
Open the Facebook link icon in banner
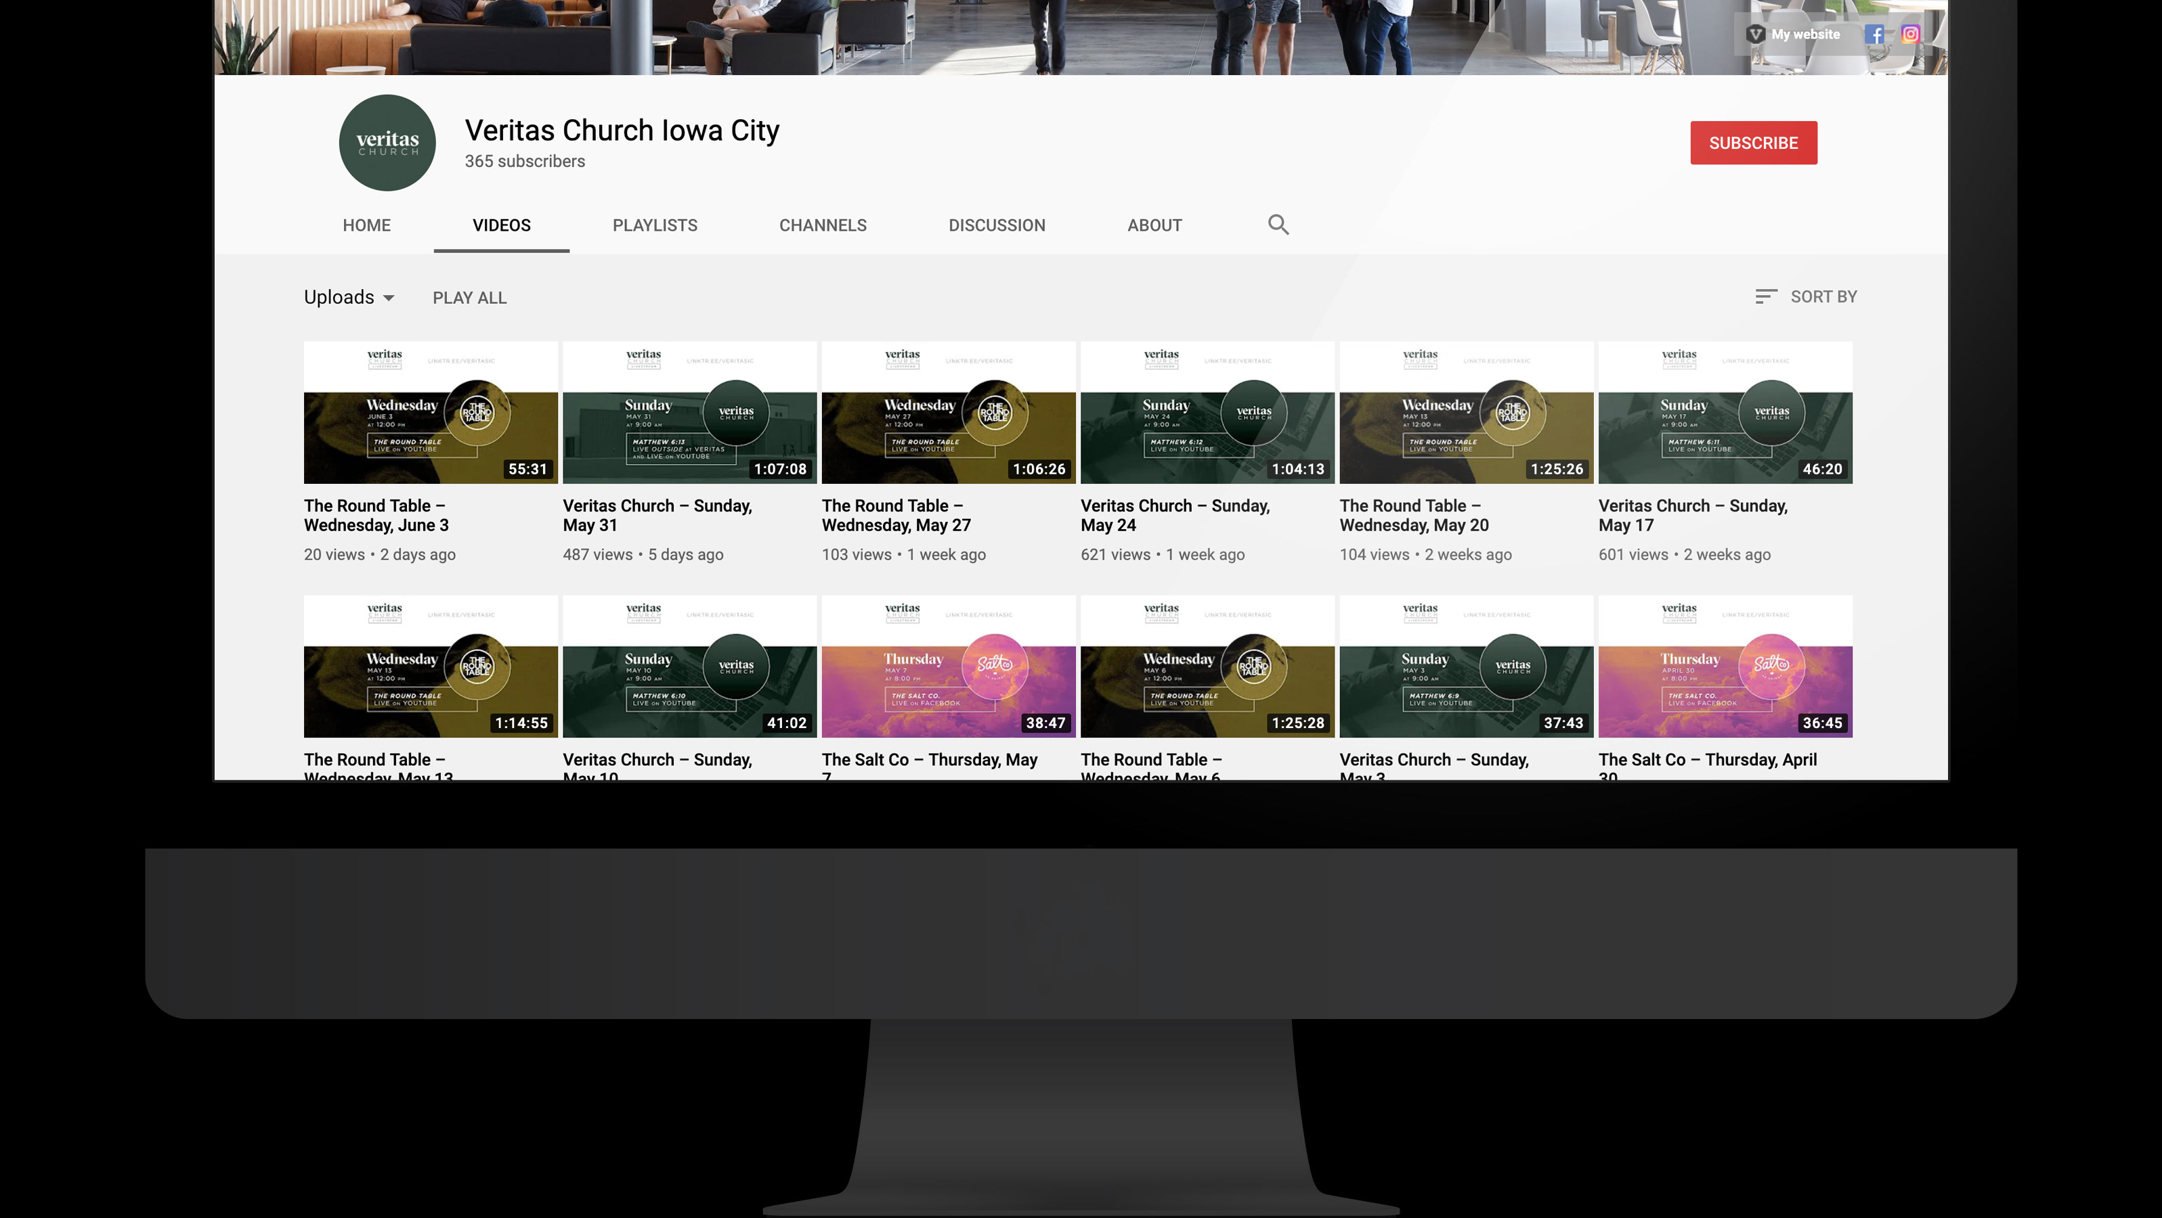click(x=1874, y=35)
